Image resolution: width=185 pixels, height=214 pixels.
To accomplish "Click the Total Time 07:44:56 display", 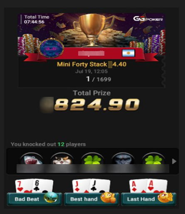I will (36, 20).
